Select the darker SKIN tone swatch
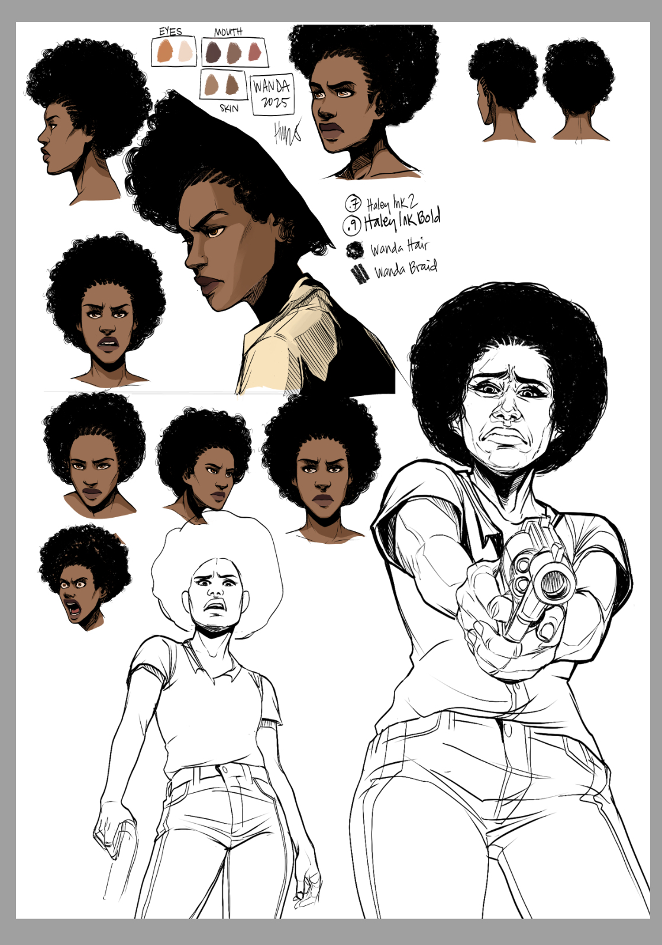This screenshot has width=662, height=945. [232, 85]
